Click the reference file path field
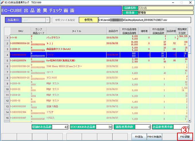 coord(145,20)
